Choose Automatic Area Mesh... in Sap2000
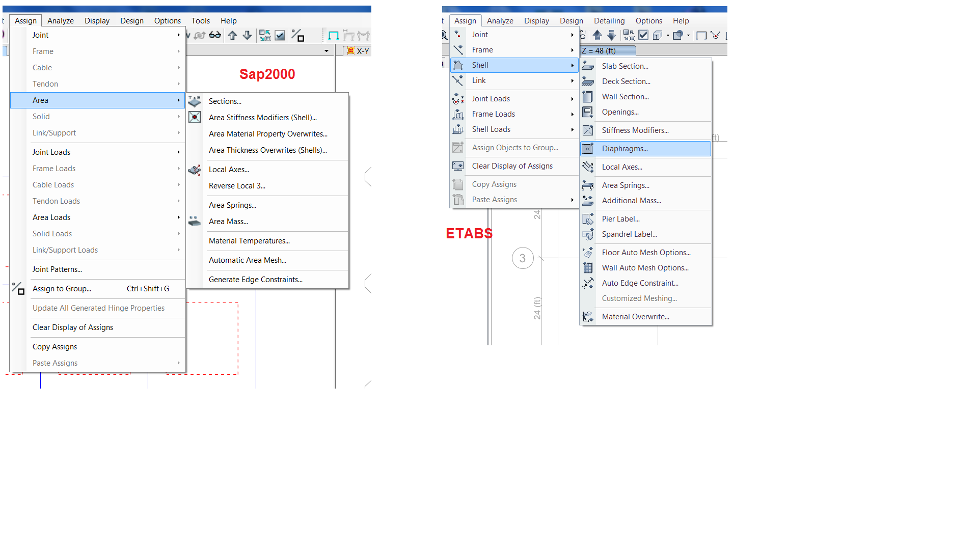Screen dimensions: 978x550 point(248,260)
